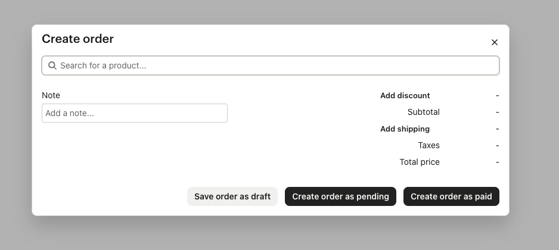Click the dash value beside Subtotal
This screenshot has width=559, height=250.
coord(498,112)
